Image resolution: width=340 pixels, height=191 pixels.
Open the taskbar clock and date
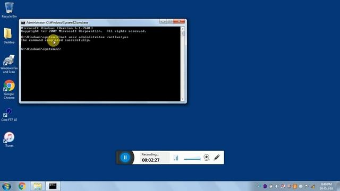coord(326,186)
